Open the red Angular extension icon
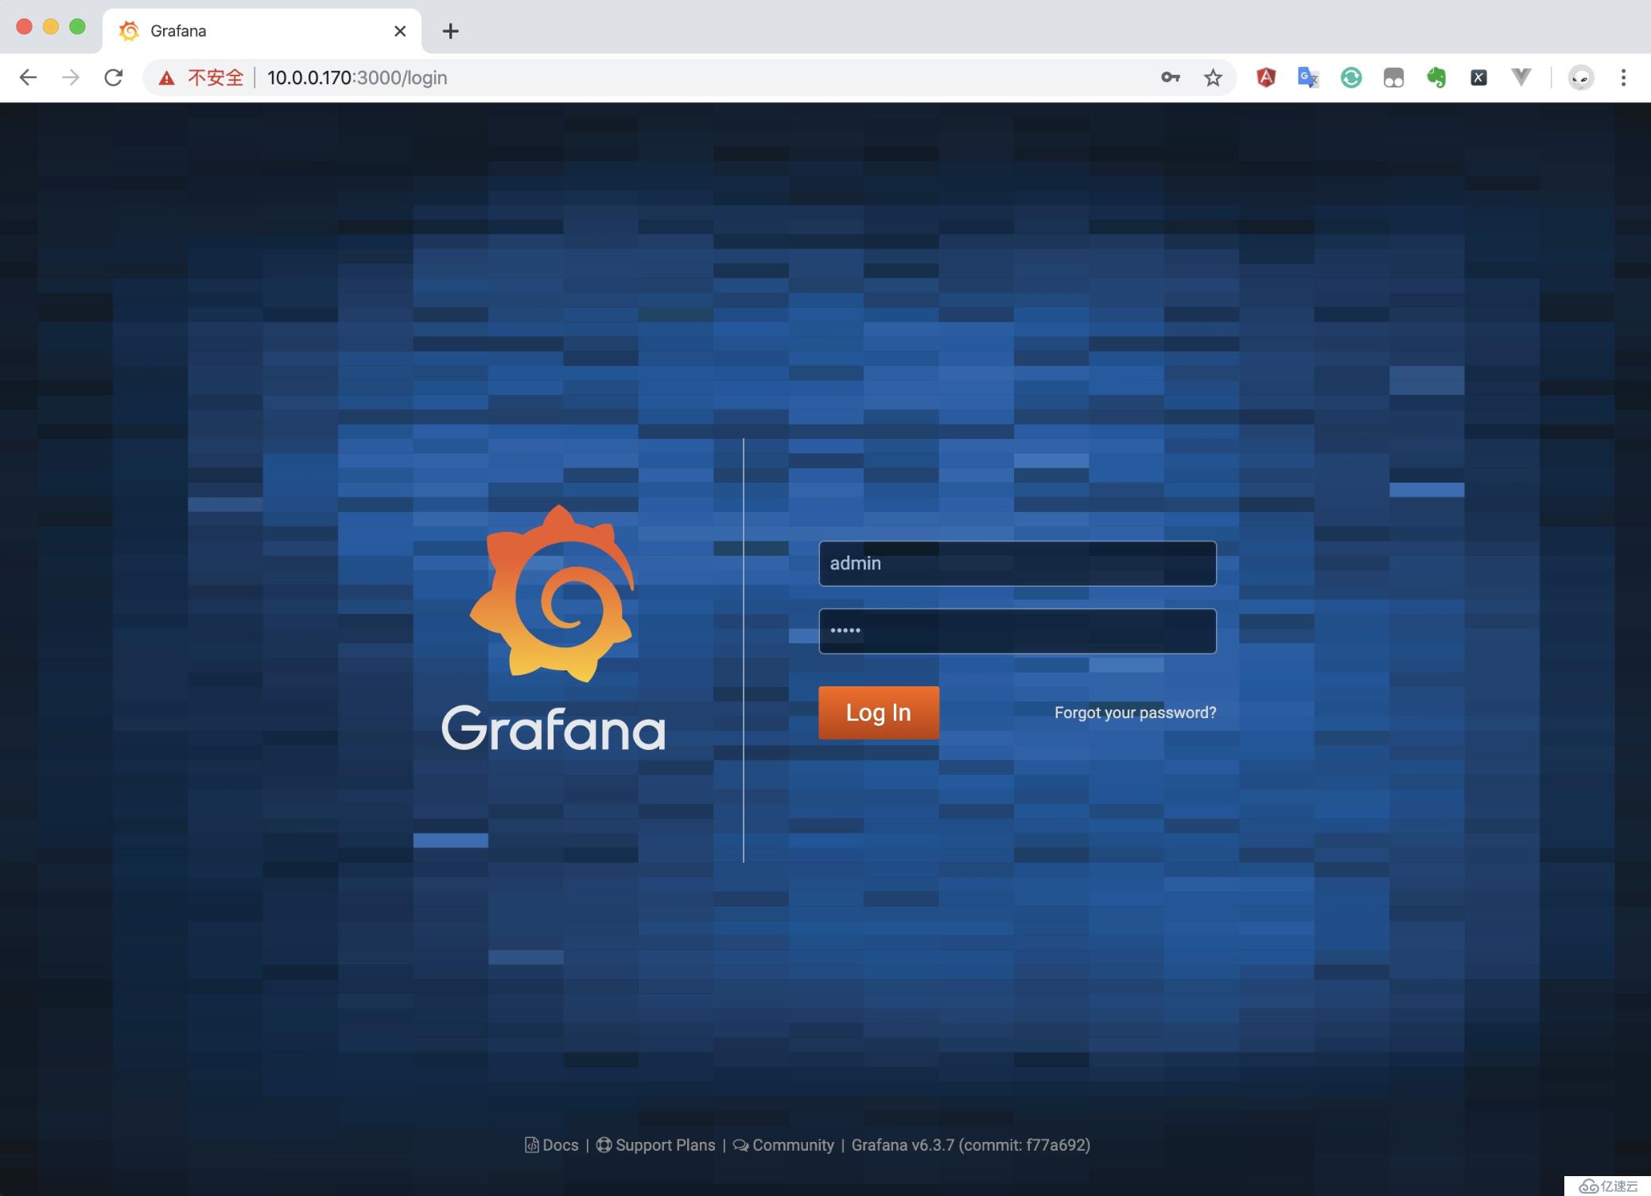Image resolution: width=1651 pixels, height=1196 pixels. coord(1266,77)
